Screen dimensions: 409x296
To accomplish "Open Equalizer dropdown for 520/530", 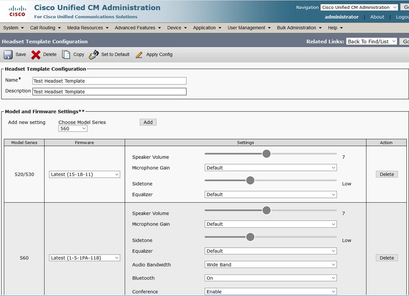I will click(x=271, y=194).
